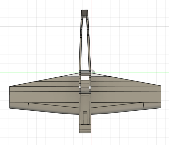The height and width of the screenshot is (145, 169).
Task: Click the bottom end block of the fuselage
Action: [x=85, y=129]
